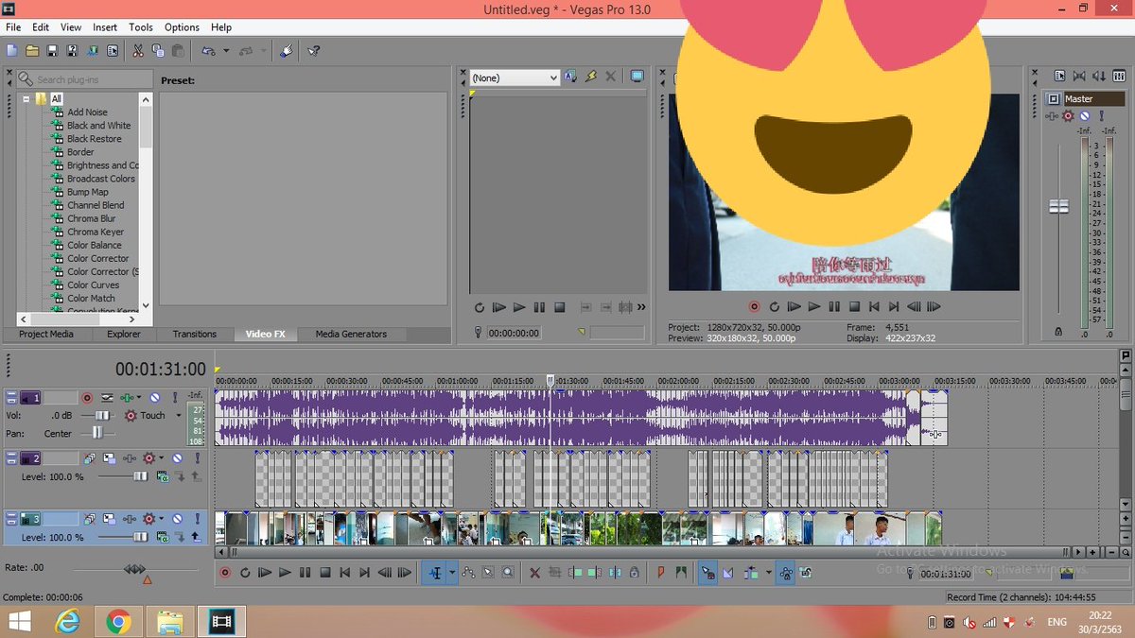1135x638 pixels.
Task: Open the File menu
Action: coord(13,27)
